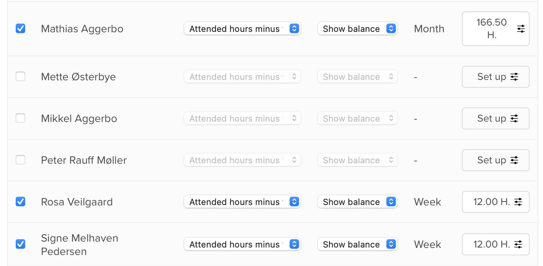Uncheck the Mathias Aggerbo checkbox

coord(20,28)
